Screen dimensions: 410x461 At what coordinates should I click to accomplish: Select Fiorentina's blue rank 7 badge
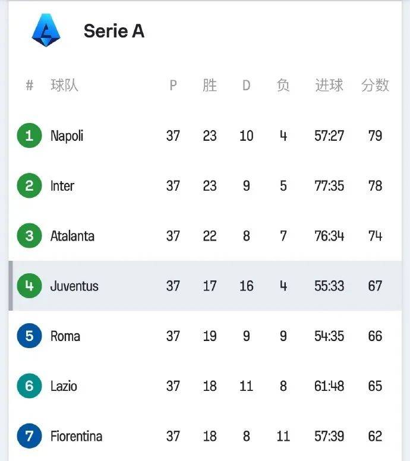(29, 436)
